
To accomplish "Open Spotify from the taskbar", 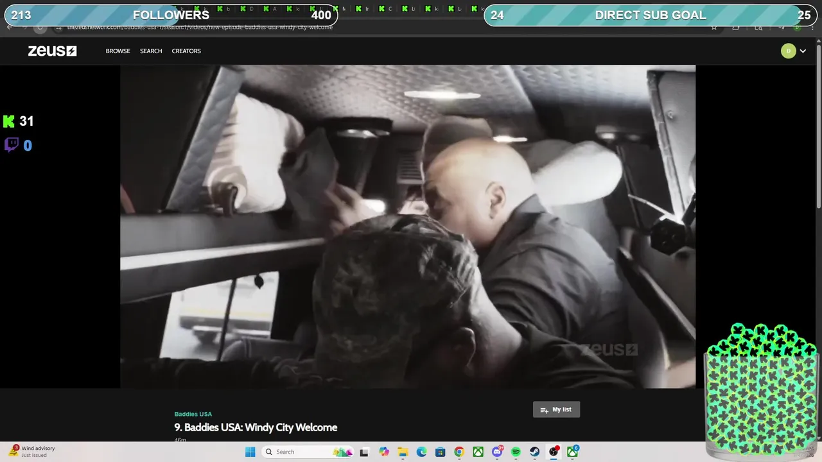I will [516, 452].
